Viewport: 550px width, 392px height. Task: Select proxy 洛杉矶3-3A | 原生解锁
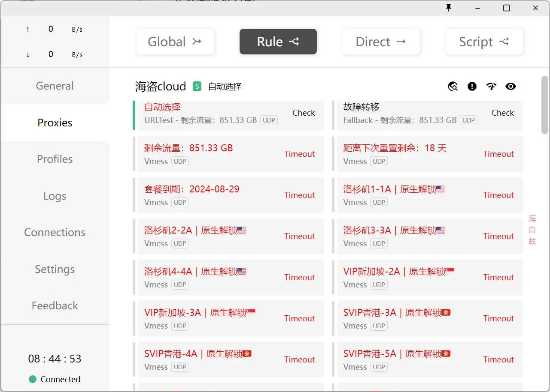click(x=428, y=236)
